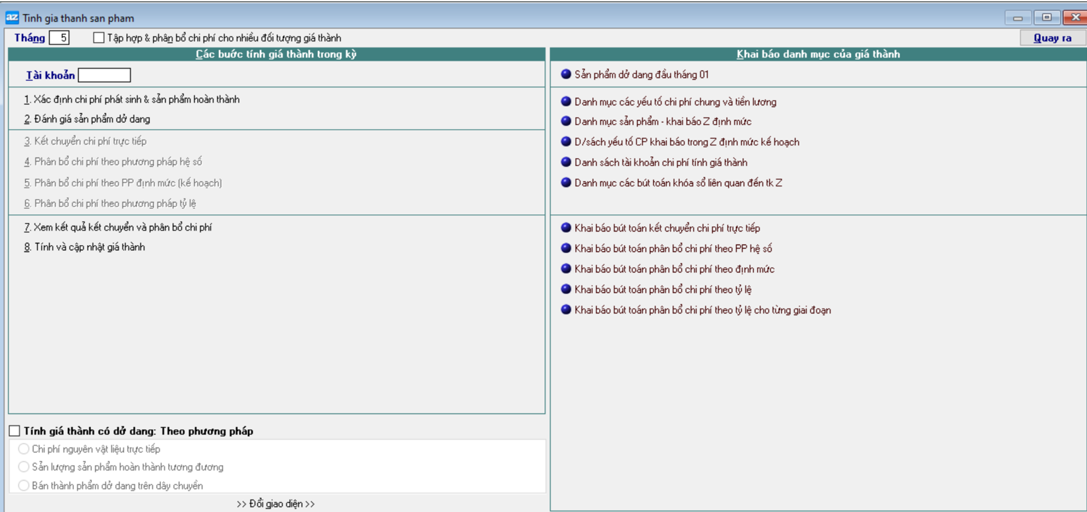Select Chi phí nguyên vật liệu trực tiếp radio
Image resolution: width=1087 pixels, height=512 pixels.
tap(24, 449)
